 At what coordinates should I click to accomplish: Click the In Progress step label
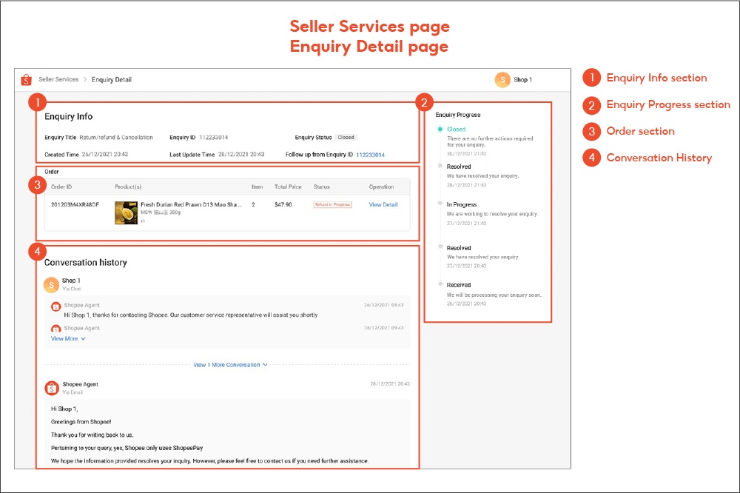[x=462, y=204]
